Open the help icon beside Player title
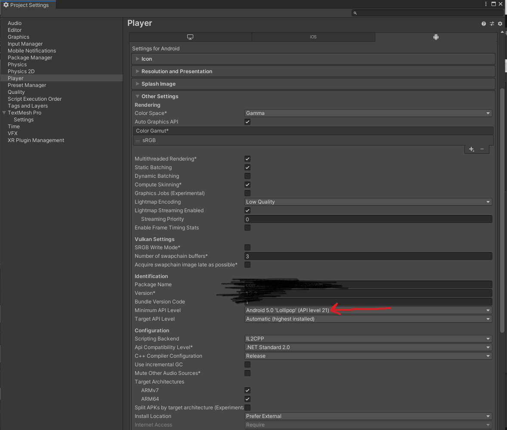 483,24
